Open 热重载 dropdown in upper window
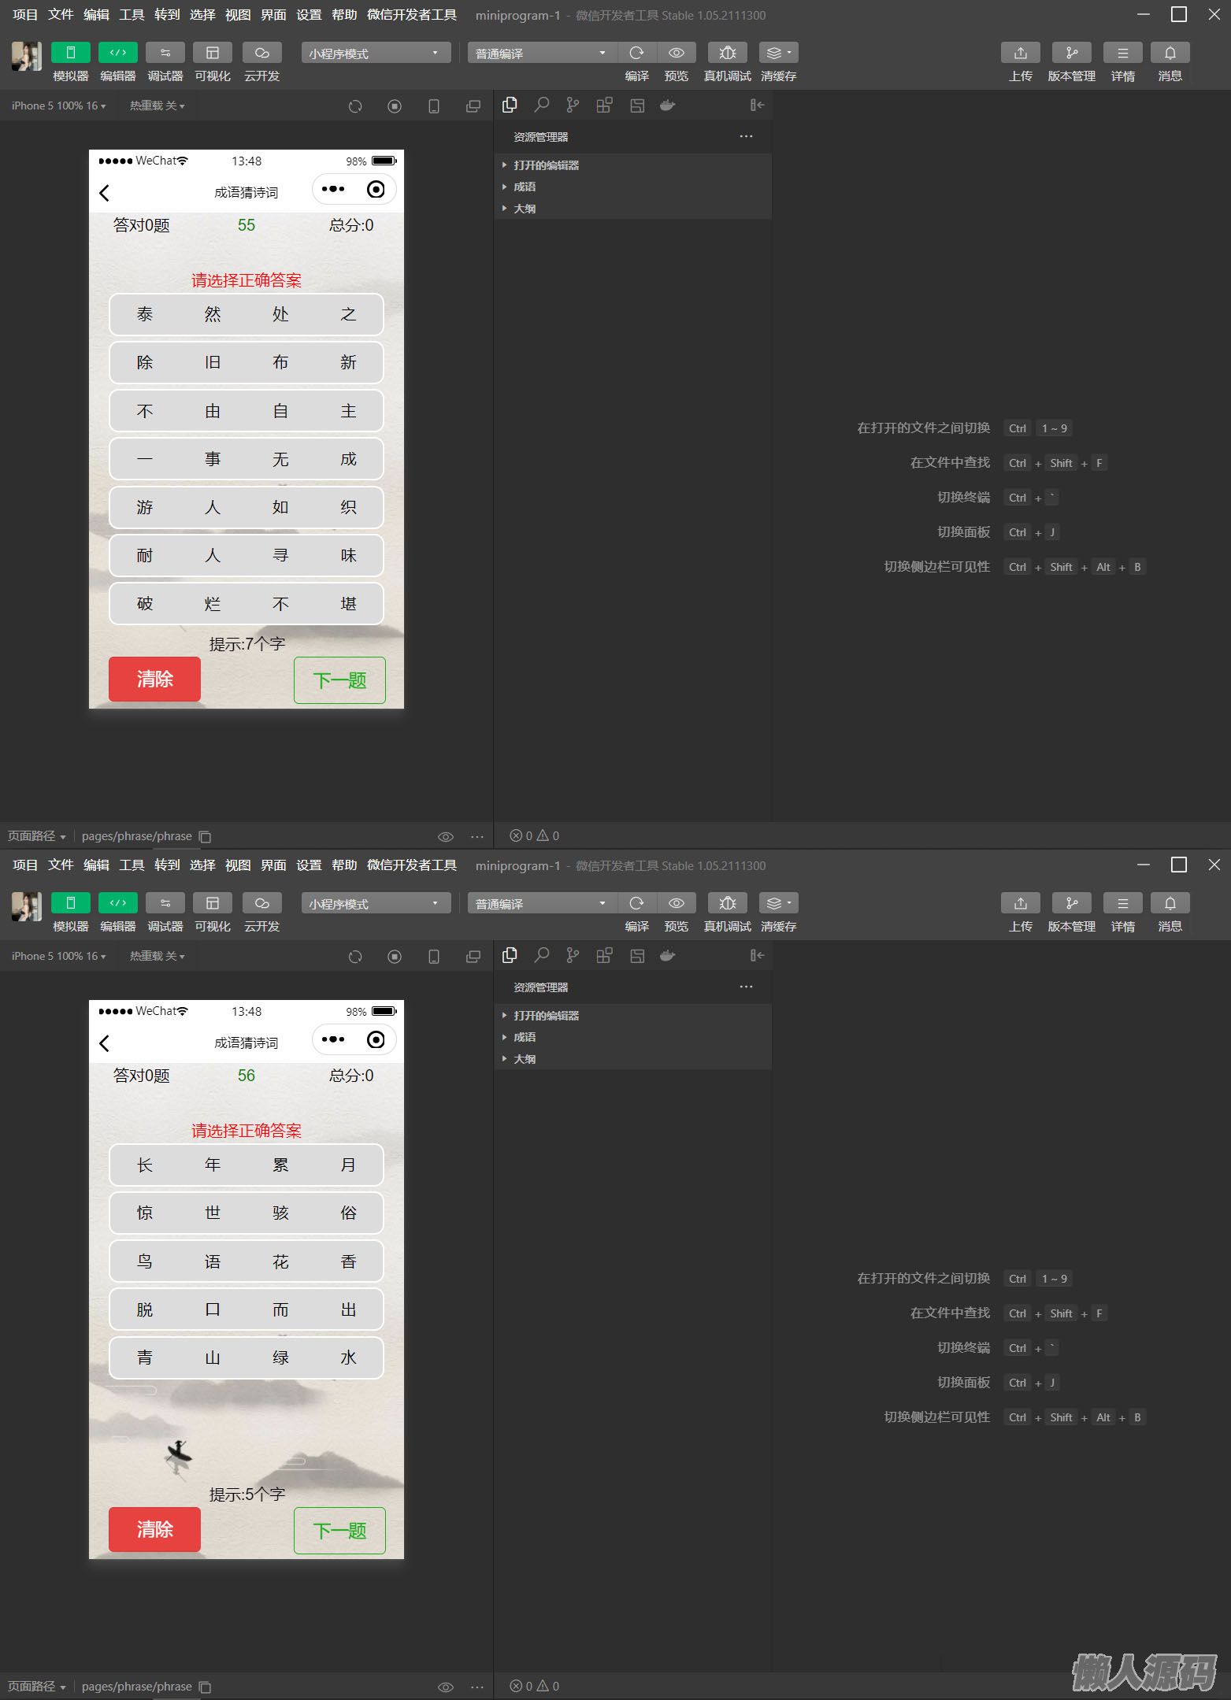This screenshot has width=1231, height=1700. (158, 106)
